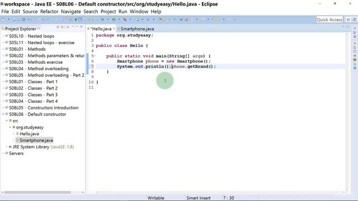Click Collapse All in Project Explorer

click(x=58, y=27)
